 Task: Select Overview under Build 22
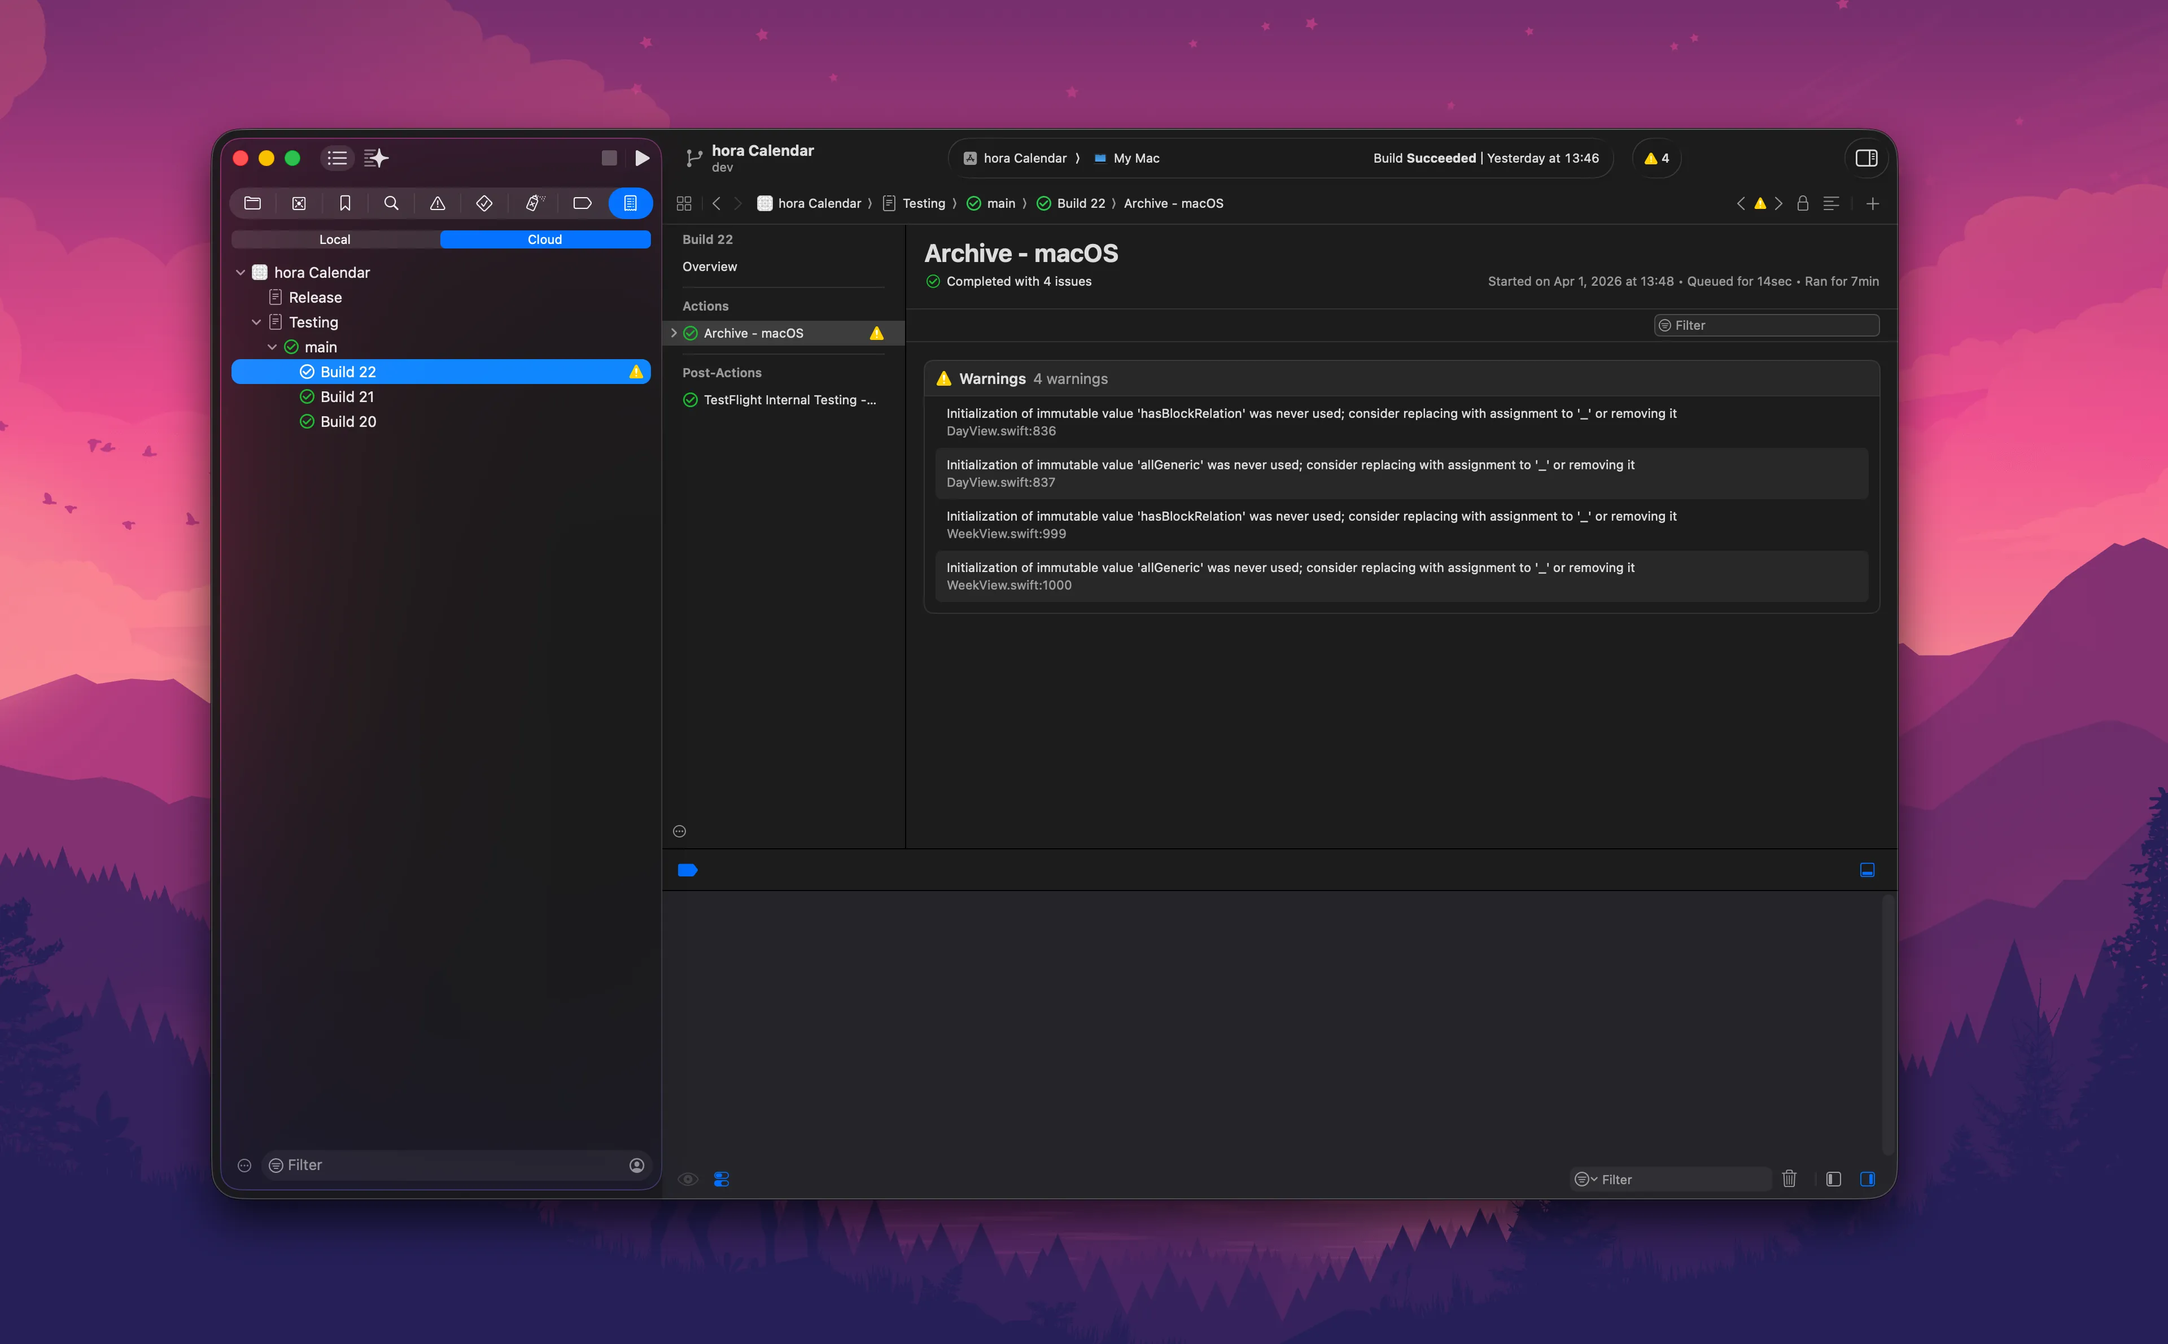pyautogui.click(x=709, y=267)
